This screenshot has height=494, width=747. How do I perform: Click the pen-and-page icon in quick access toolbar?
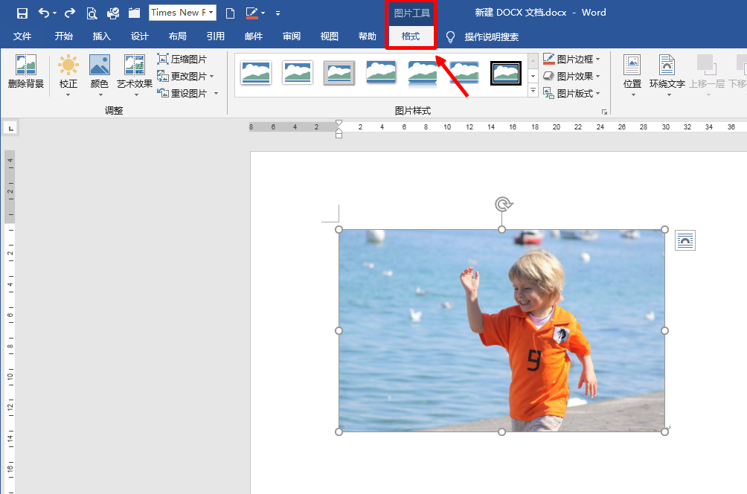(x=252, y=13)
